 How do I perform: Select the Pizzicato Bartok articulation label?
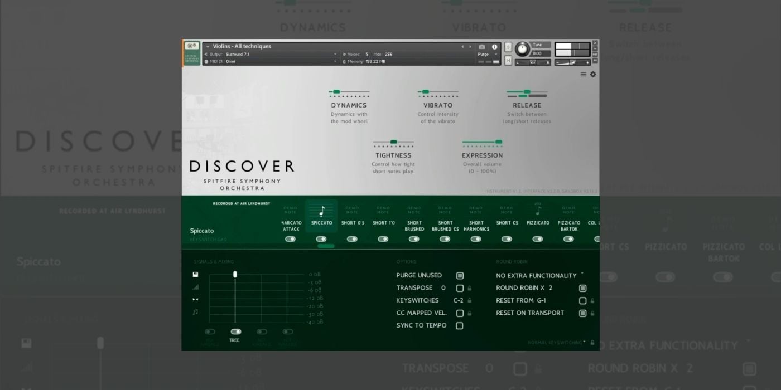pyautogui.click(x=569, y=226)
